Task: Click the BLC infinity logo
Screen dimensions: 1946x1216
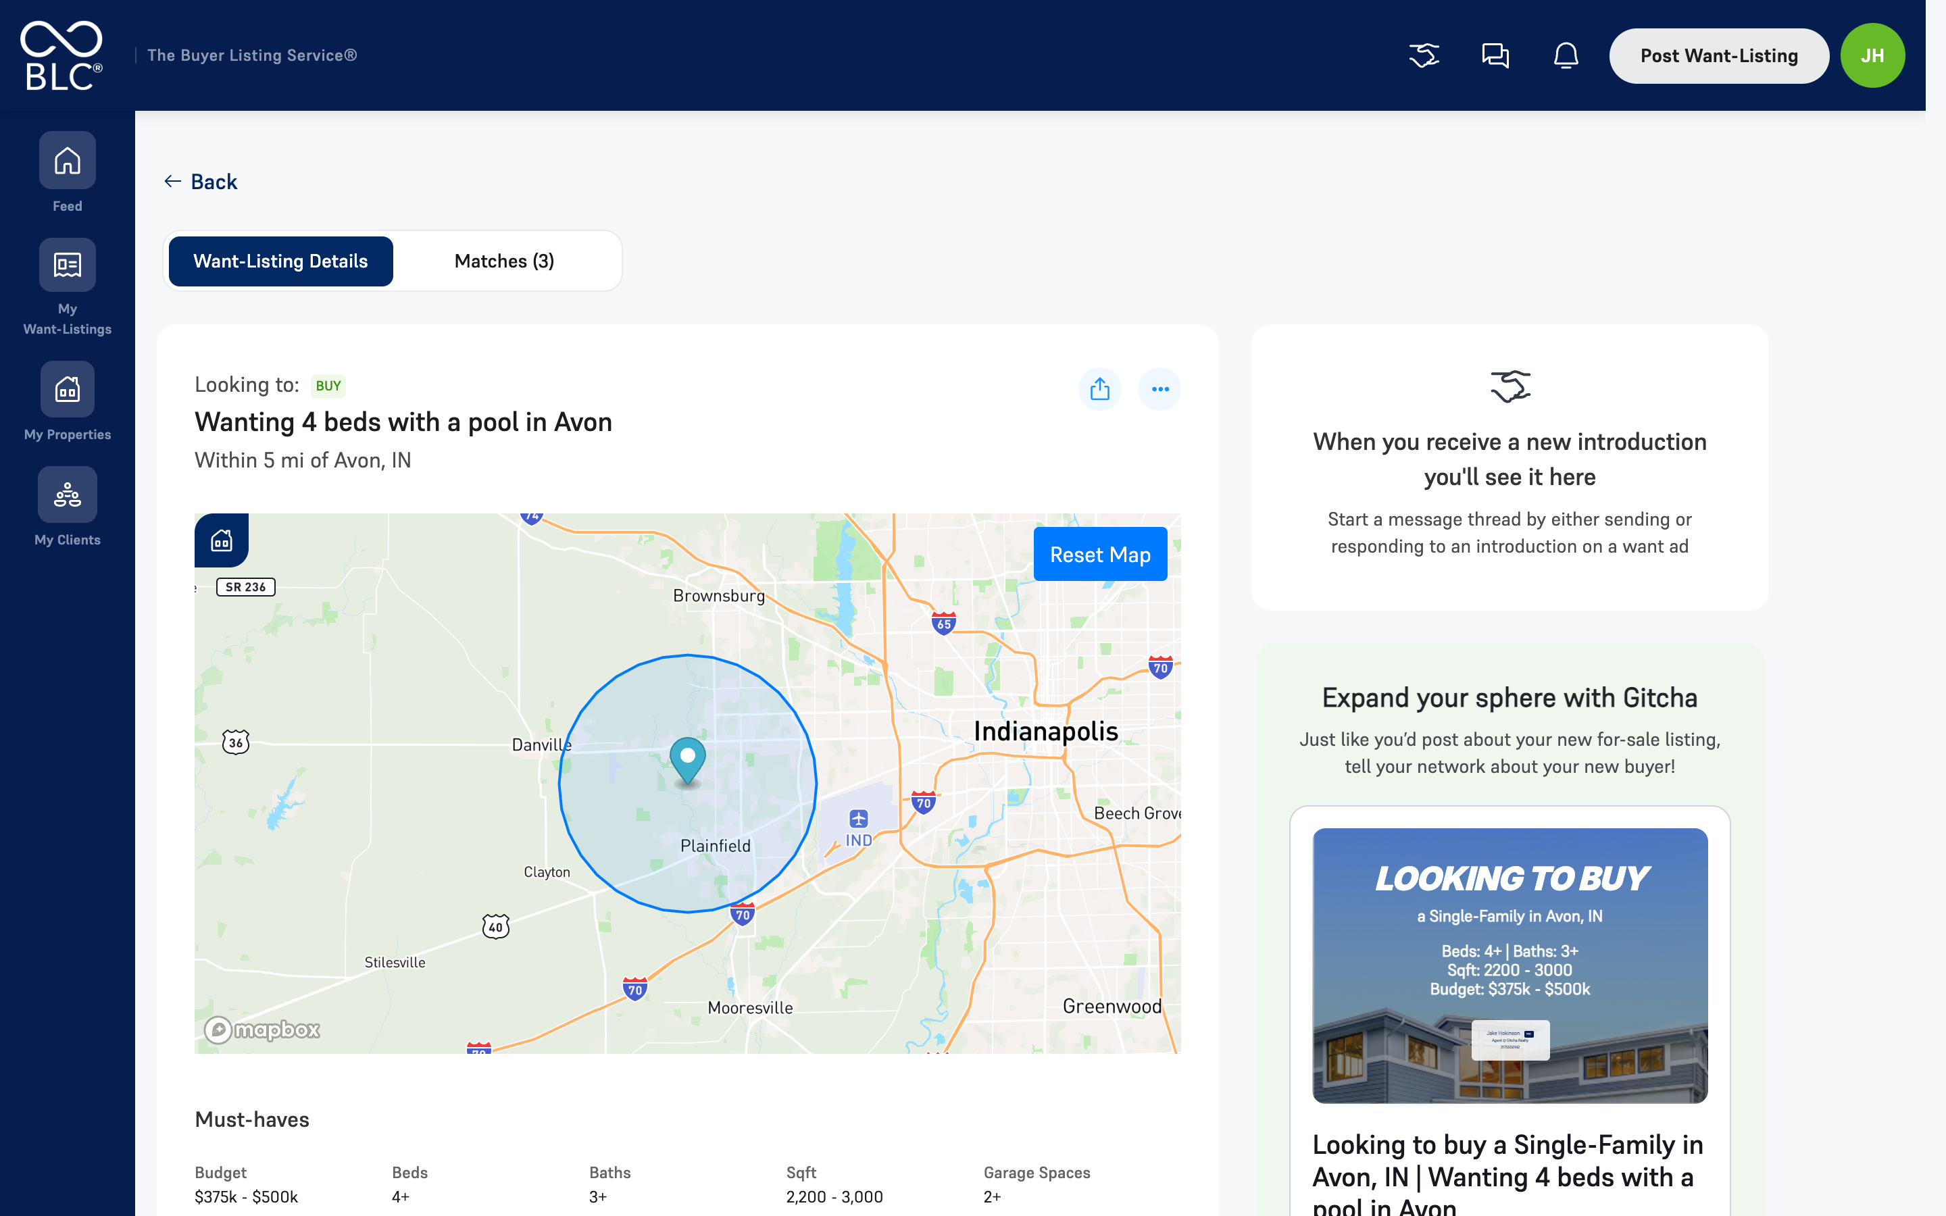Action: [62, 55]
